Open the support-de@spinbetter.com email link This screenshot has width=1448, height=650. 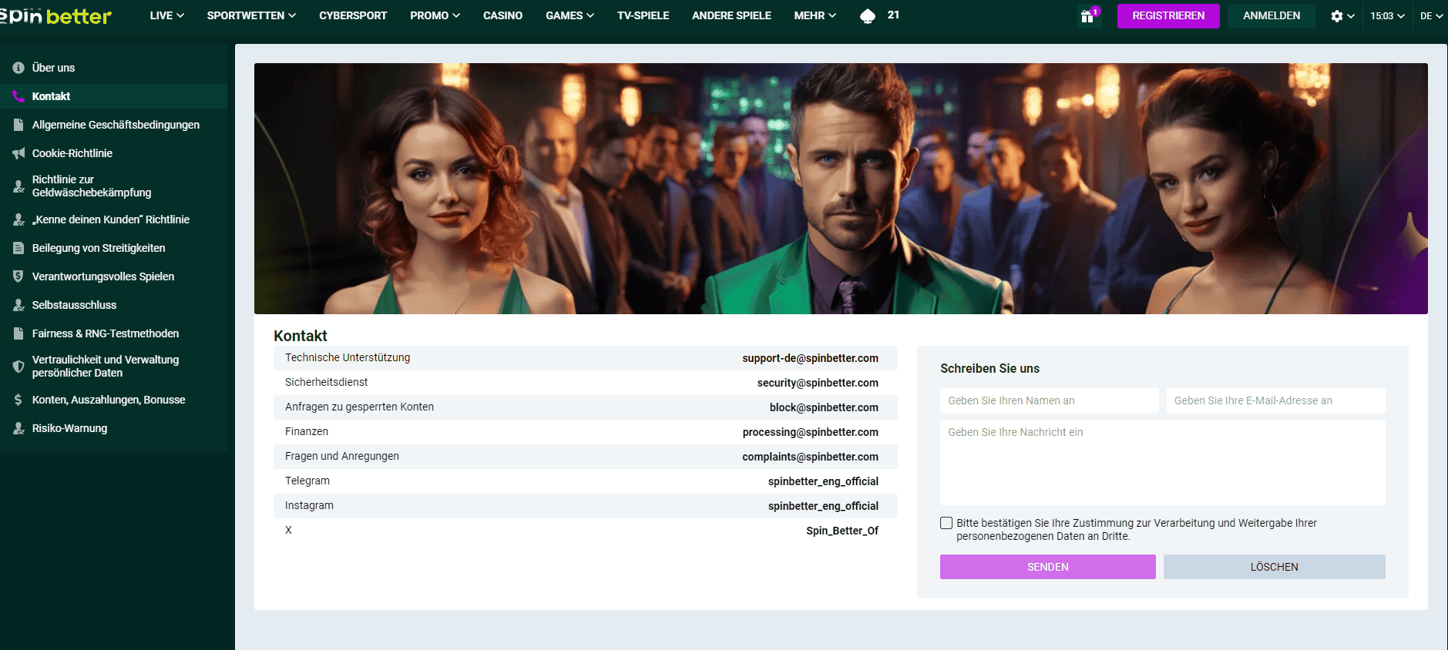(810, 358)
